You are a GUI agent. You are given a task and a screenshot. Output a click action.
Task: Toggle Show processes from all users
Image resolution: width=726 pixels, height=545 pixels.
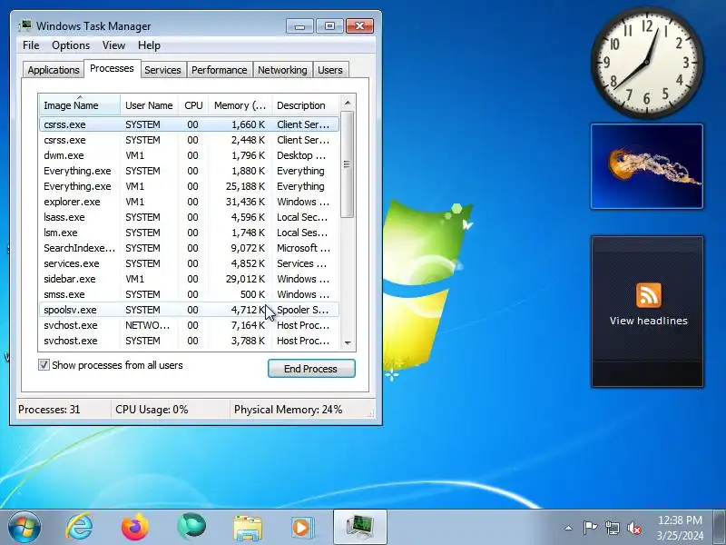pos(44,365)
